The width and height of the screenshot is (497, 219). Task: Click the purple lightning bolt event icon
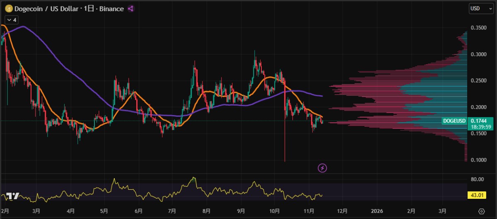tap(322, 168)
